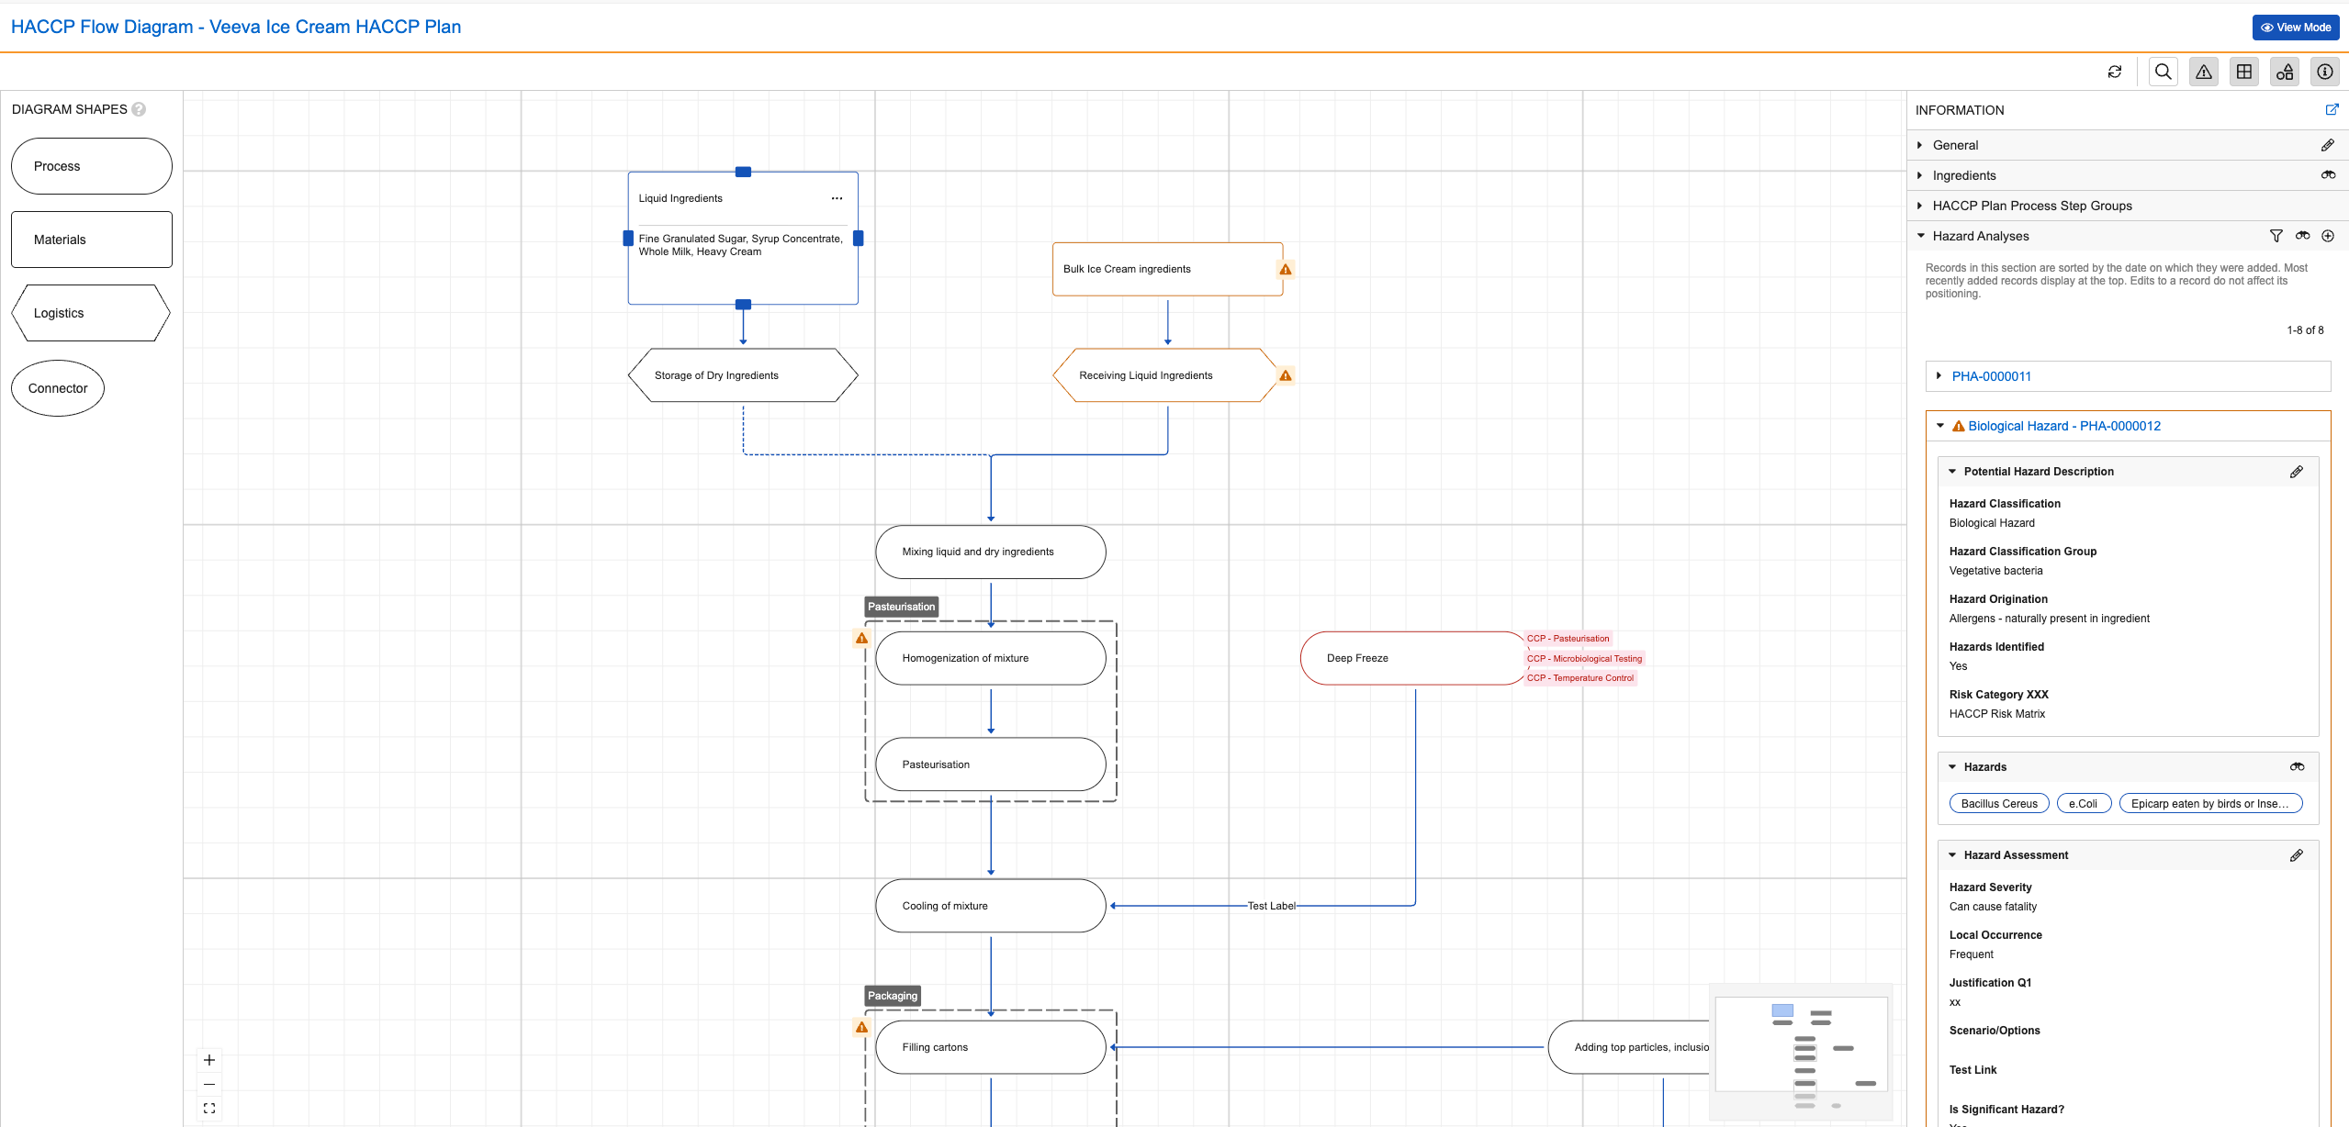Switch to View Mode
Screen dimensions: 2349x1127
coord(2295,28)
